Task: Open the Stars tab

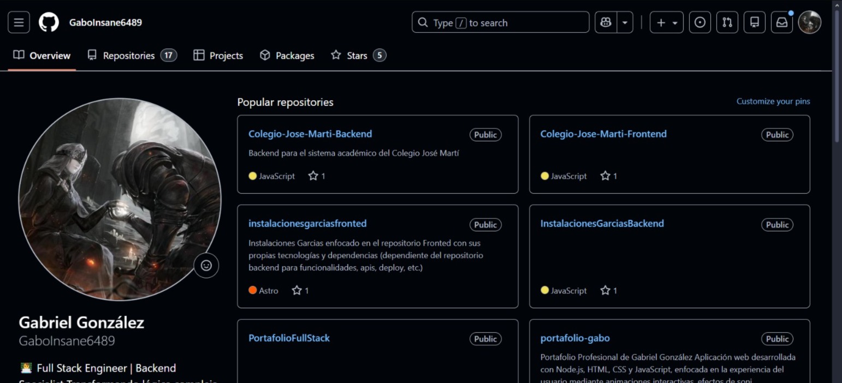Action: (x=358, y=55)
